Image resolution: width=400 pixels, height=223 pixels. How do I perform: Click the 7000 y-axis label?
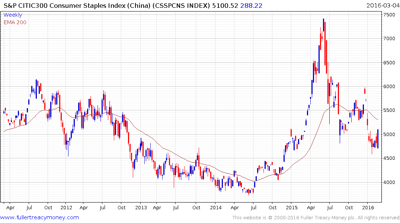coord(389,39)
